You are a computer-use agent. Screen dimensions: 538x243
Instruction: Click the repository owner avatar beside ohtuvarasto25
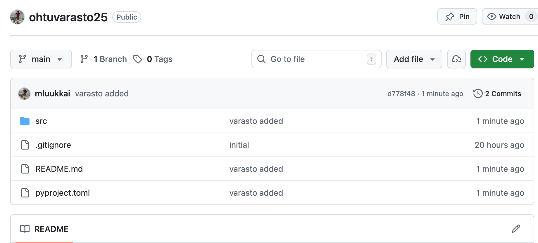coord(17,17)
